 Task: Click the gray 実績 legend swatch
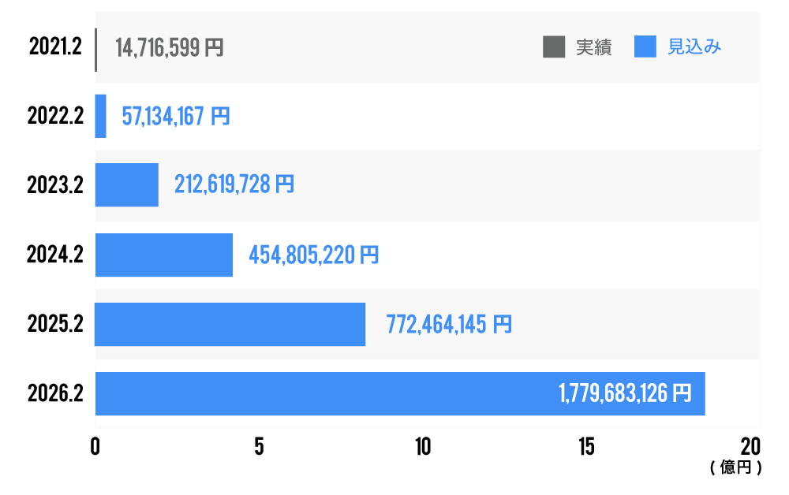point(554,47)
